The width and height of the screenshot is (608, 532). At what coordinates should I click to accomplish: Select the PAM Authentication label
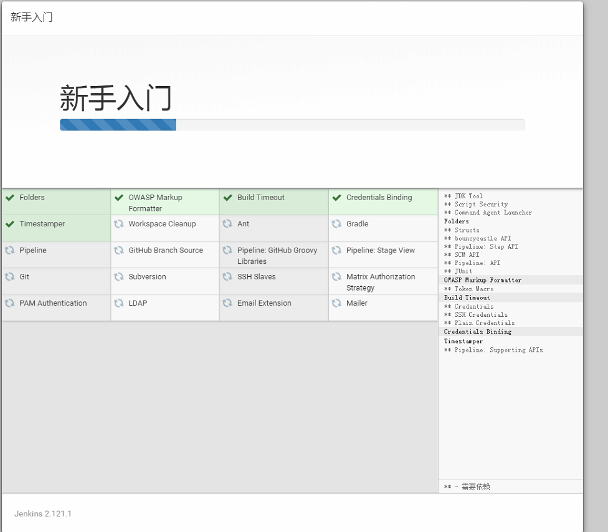click(x=53, y=303)
